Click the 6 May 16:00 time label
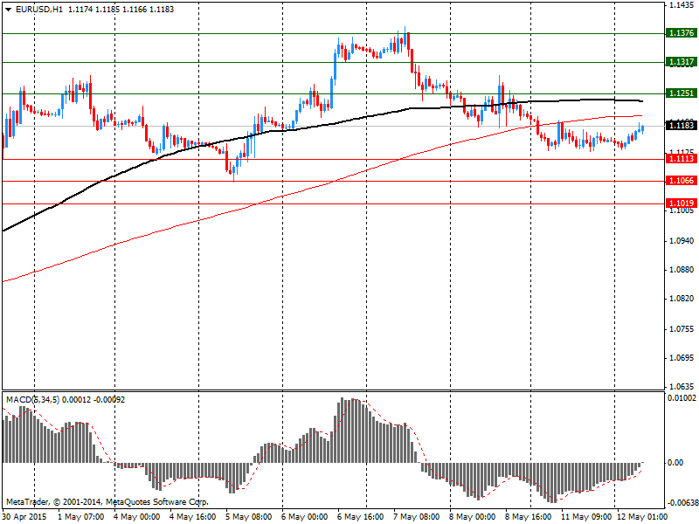Screen dimensions: 699x524 (361, 517)
